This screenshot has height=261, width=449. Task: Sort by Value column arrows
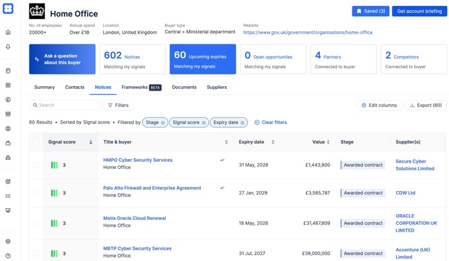point(328,142)
